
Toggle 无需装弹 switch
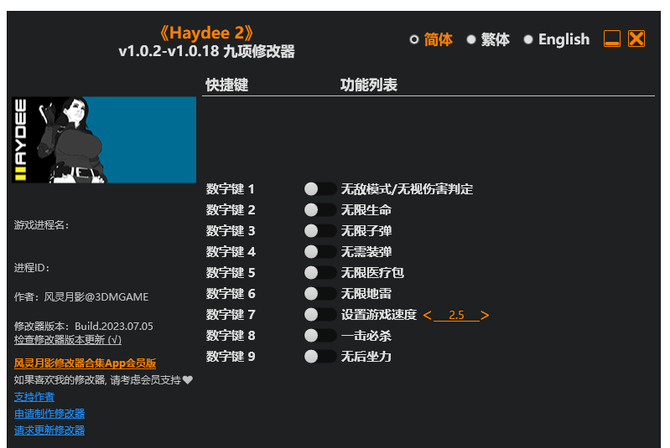coord(320,252)
